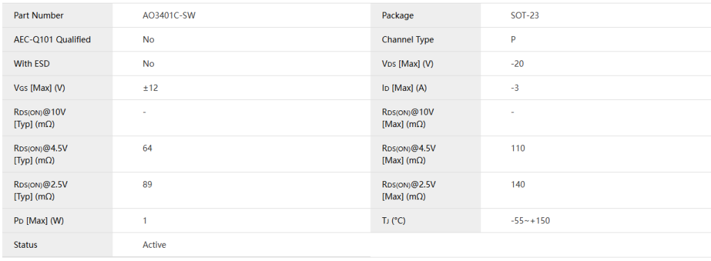Click the 110 max resistance value

click(517, 148)
